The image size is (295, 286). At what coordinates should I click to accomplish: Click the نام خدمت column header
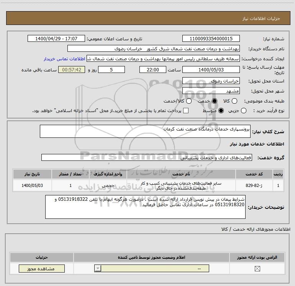pyautogui.click(x=181, y=174)
